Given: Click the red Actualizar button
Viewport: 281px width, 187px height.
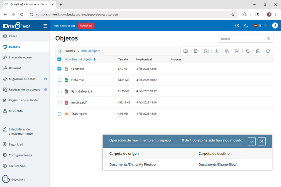Looking at the screenshot, I should 86,26.
